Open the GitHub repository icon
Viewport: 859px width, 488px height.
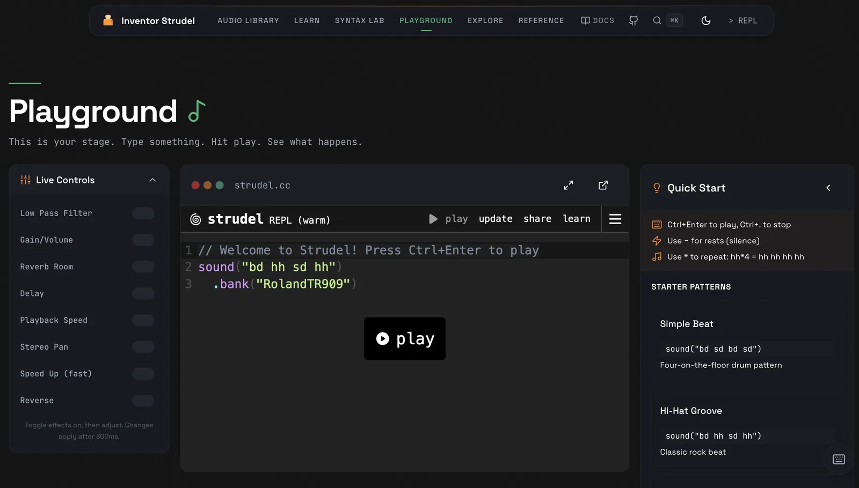(x=634, y=20)
